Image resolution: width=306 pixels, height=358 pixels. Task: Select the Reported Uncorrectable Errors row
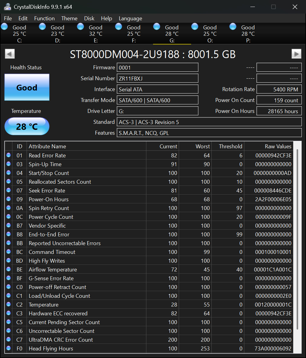tap(149, 243)
